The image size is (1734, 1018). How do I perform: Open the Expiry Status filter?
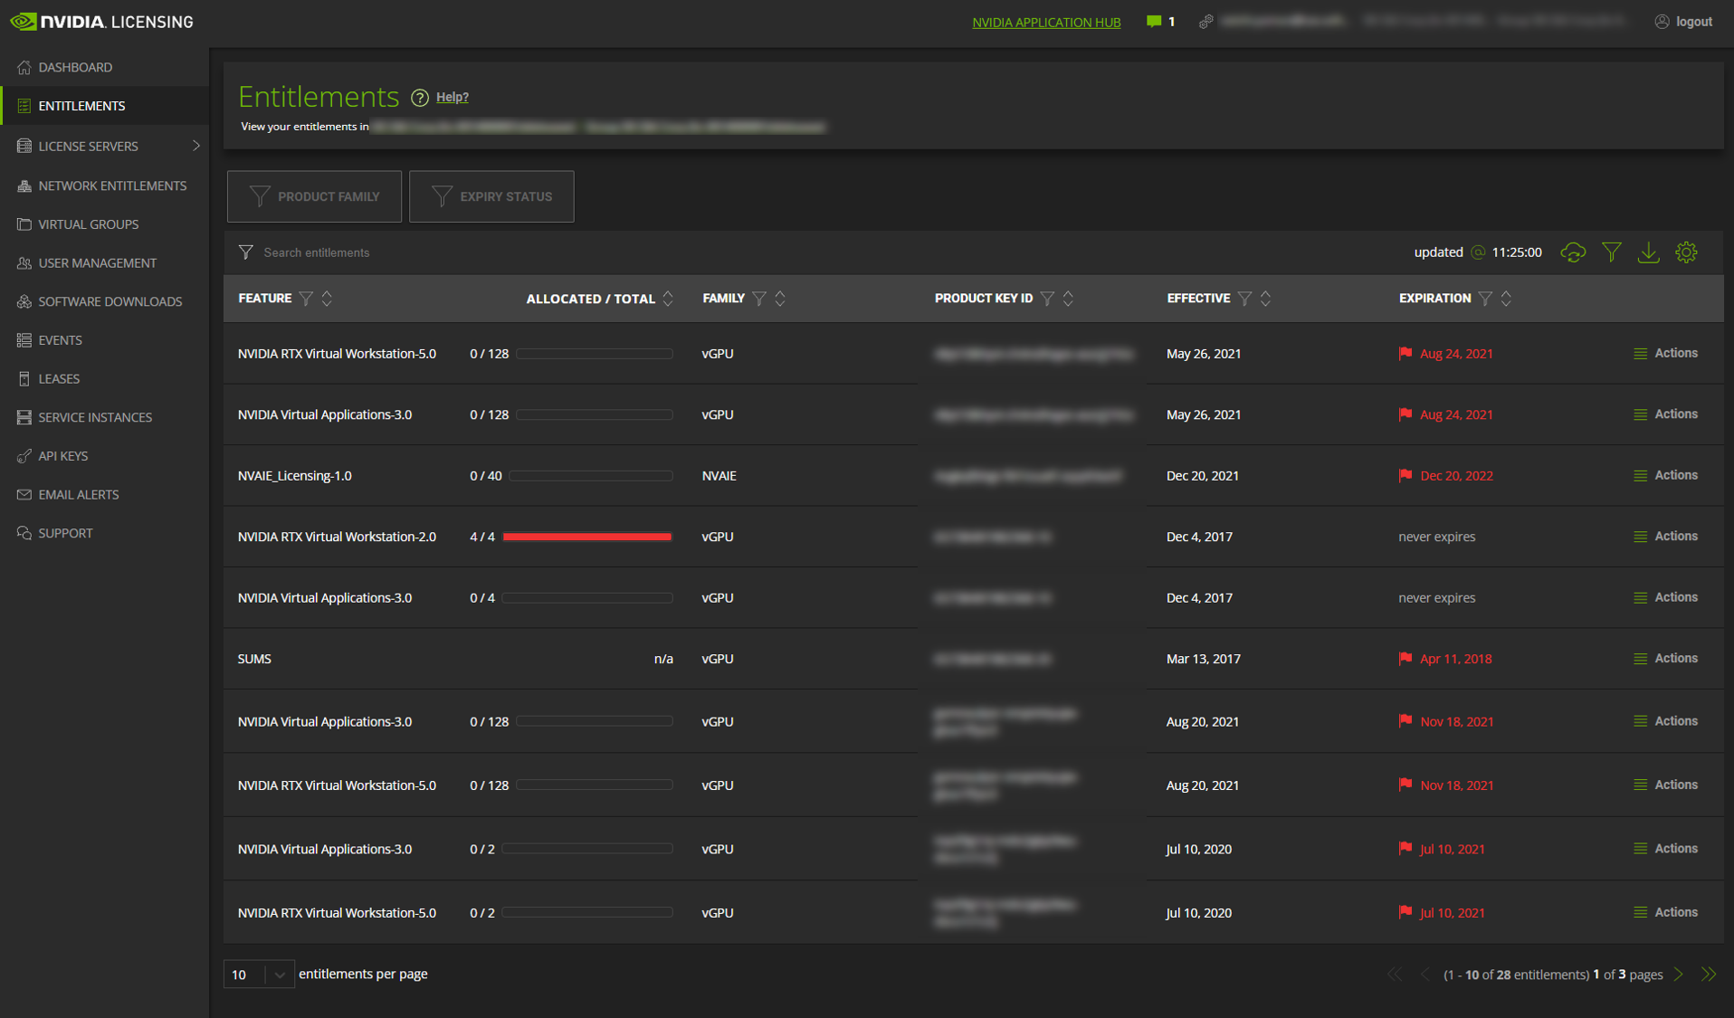491,196
